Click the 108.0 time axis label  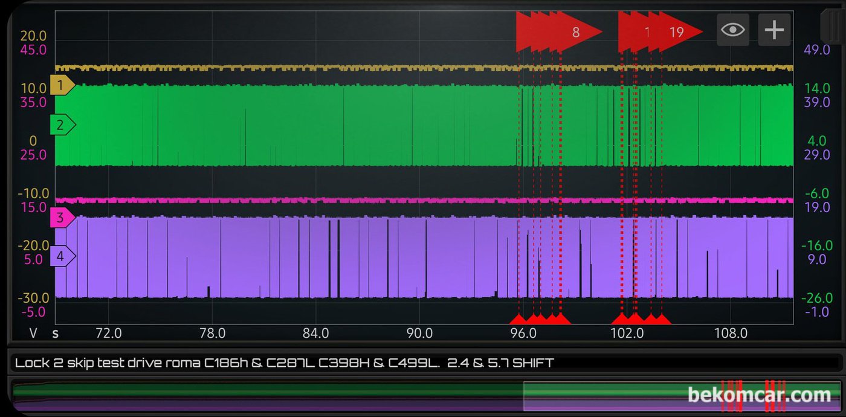pos(731,333)
